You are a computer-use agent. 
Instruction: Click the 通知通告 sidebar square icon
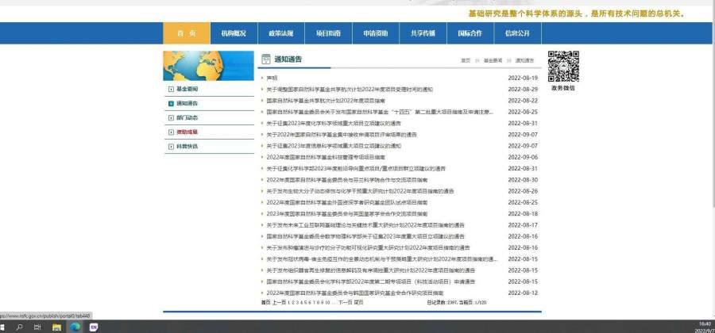171,103
